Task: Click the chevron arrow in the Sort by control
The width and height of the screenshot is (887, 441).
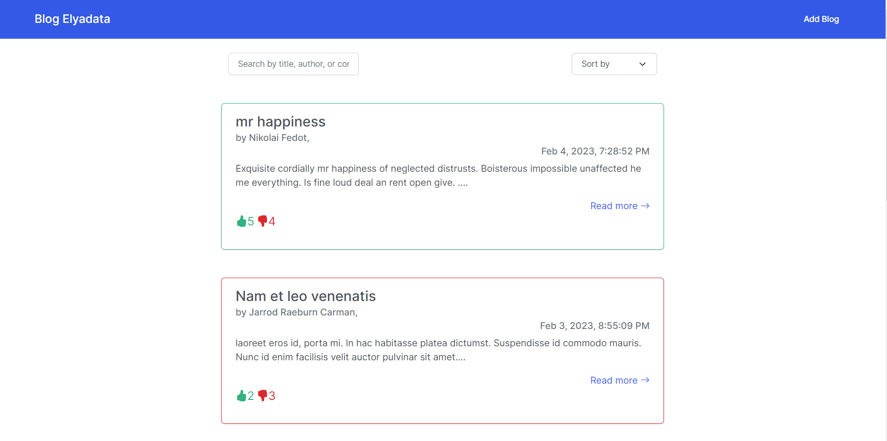Action: [642, 64]
